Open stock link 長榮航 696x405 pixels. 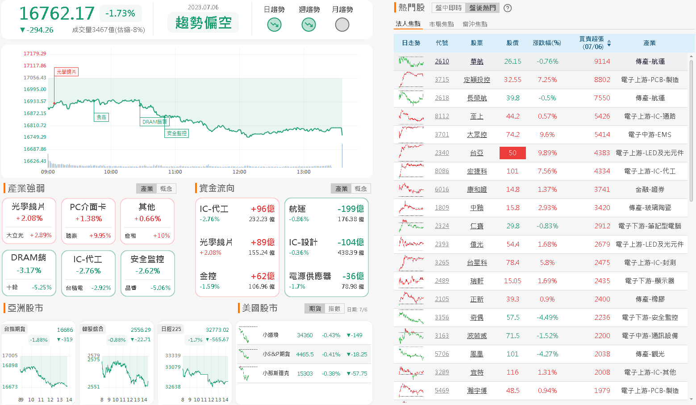point(477,98)
